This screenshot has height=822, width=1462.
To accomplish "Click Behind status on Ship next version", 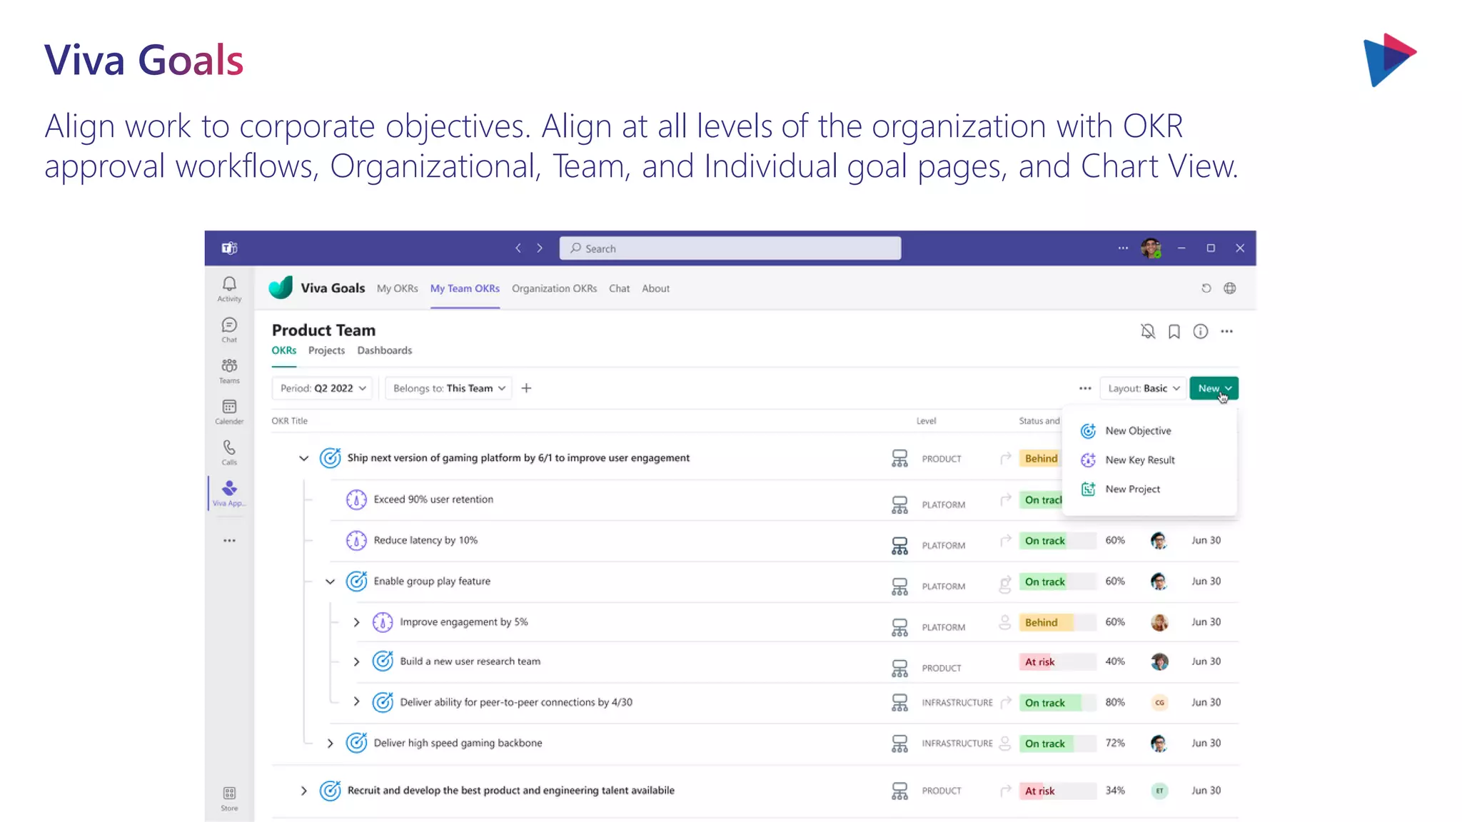I will click(1041, 459).
